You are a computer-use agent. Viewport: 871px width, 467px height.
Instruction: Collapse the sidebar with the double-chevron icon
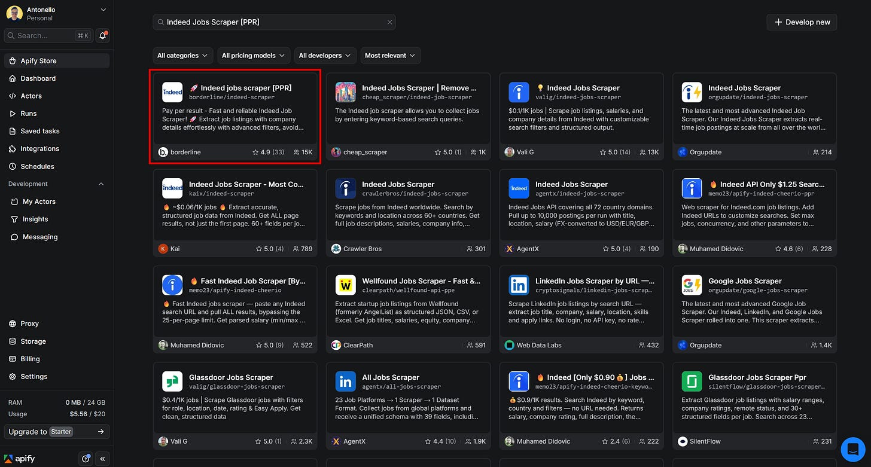pos(102,459)
